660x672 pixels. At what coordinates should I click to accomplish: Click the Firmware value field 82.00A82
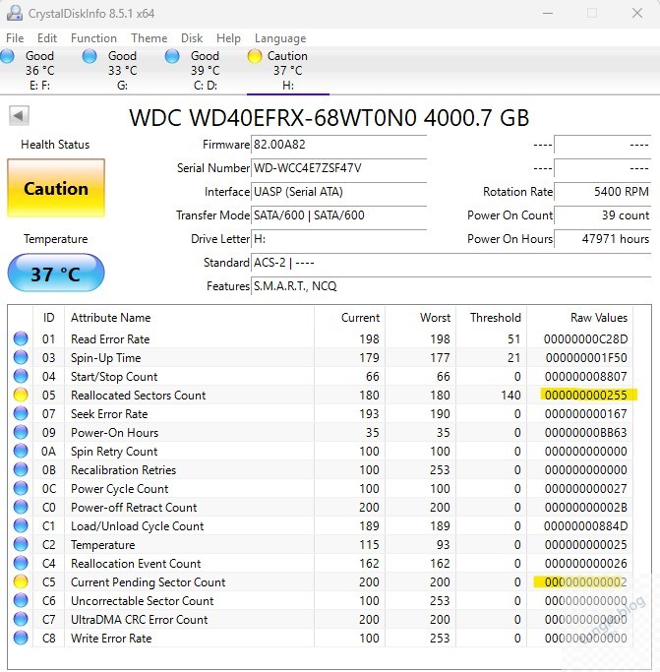click(338, 145)
